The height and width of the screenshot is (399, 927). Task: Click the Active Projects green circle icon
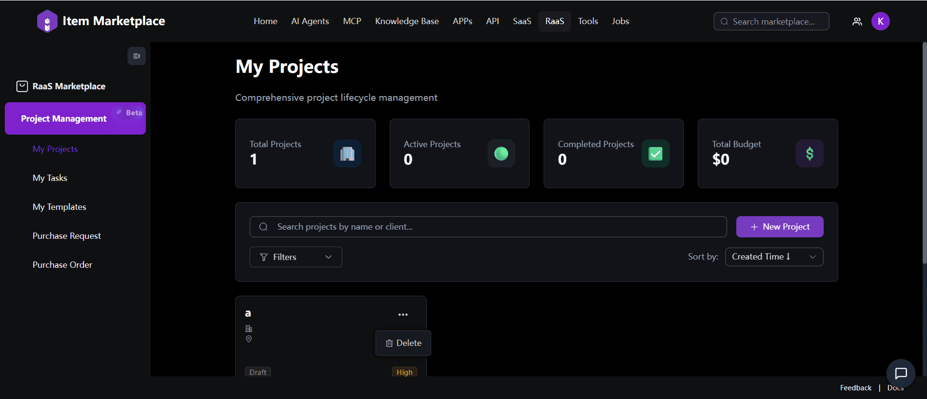501,153
